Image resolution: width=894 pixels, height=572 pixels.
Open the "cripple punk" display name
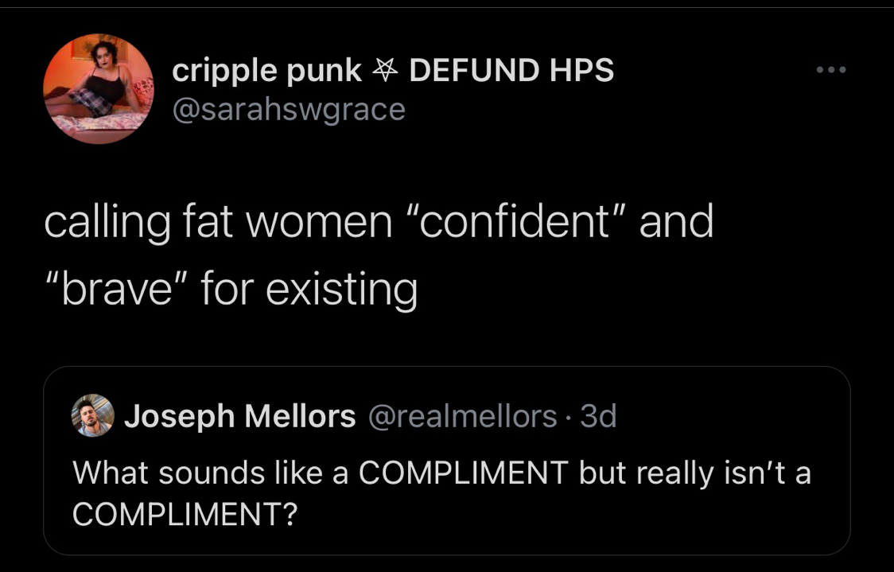click(266, 71)
